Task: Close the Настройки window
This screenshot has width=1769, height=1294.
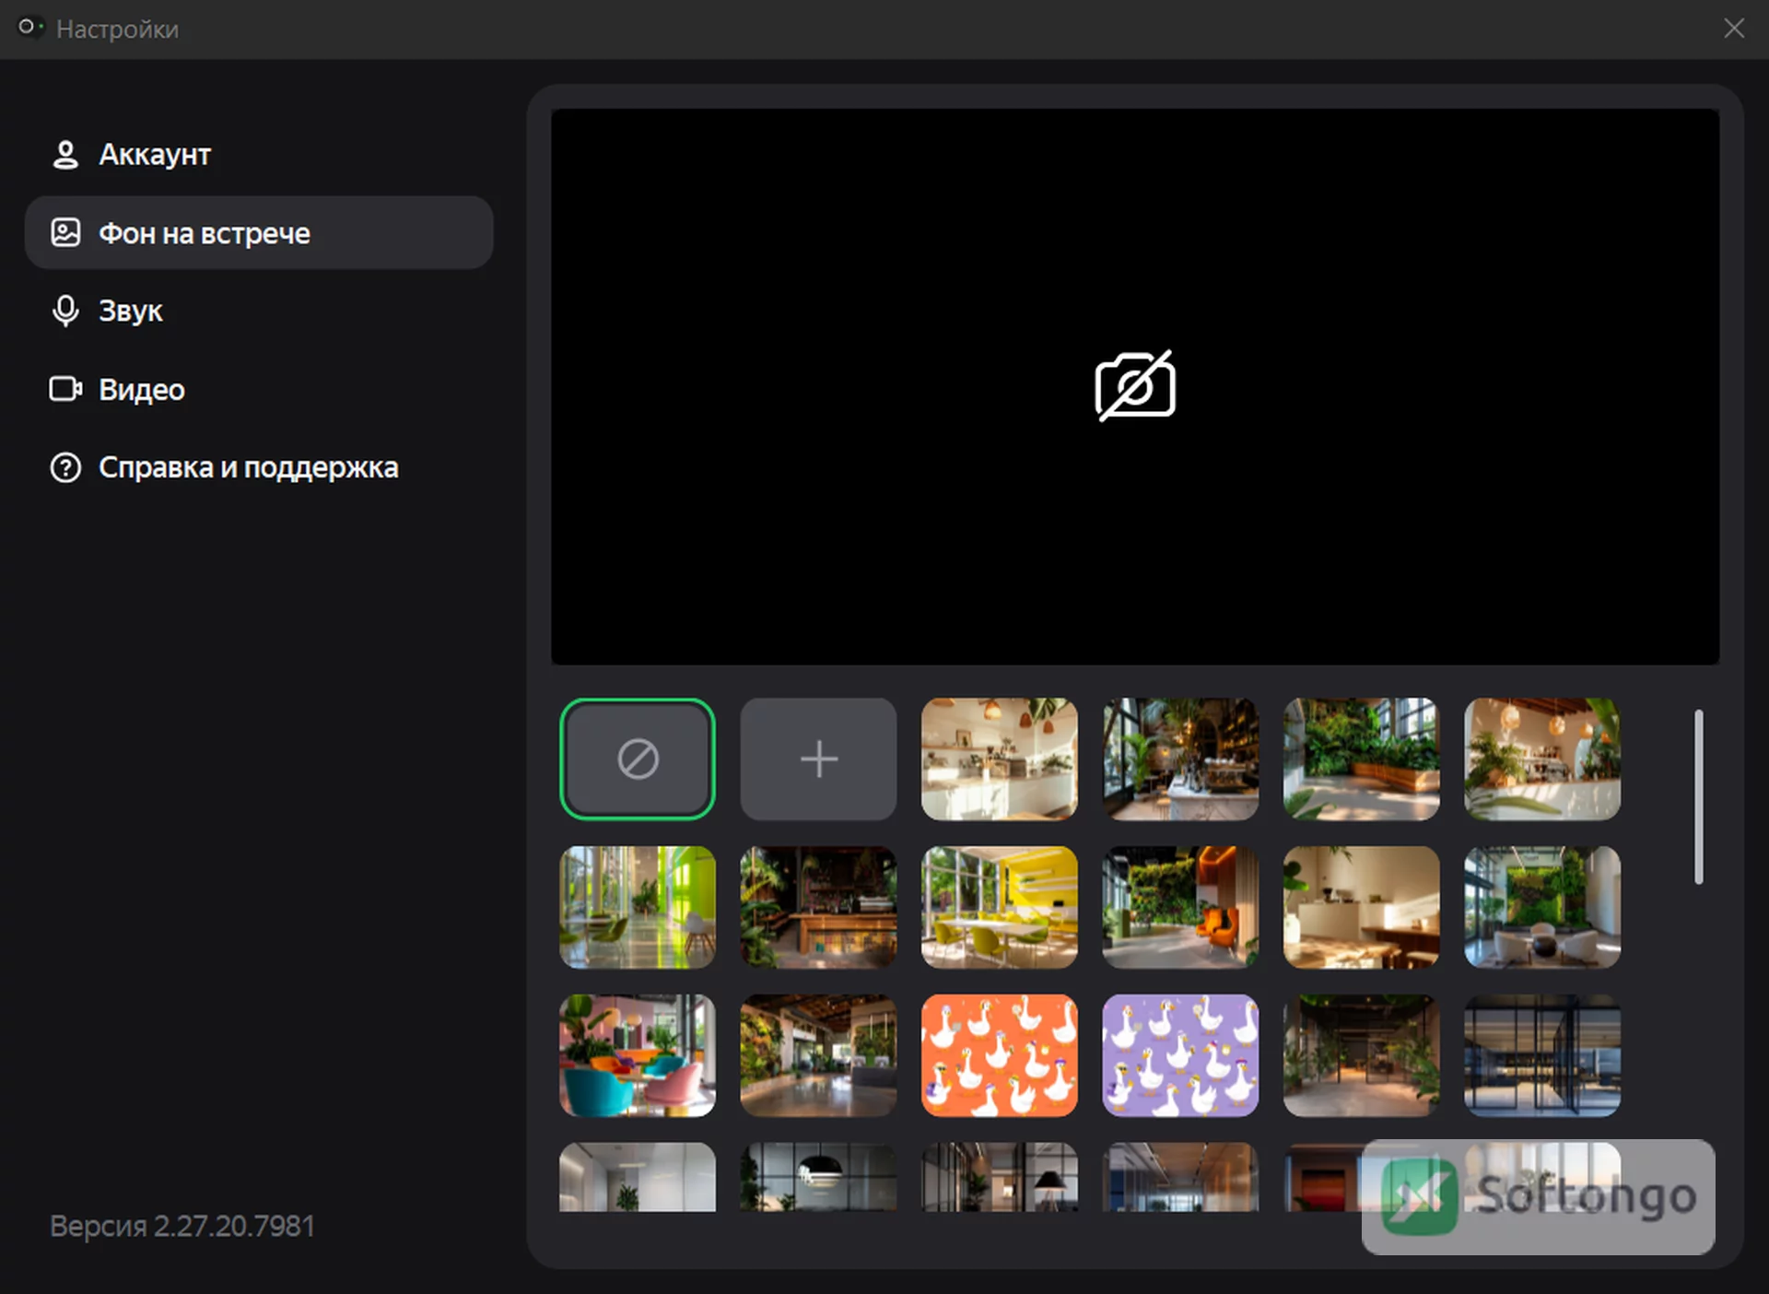Action: (x=1734, y=29)
